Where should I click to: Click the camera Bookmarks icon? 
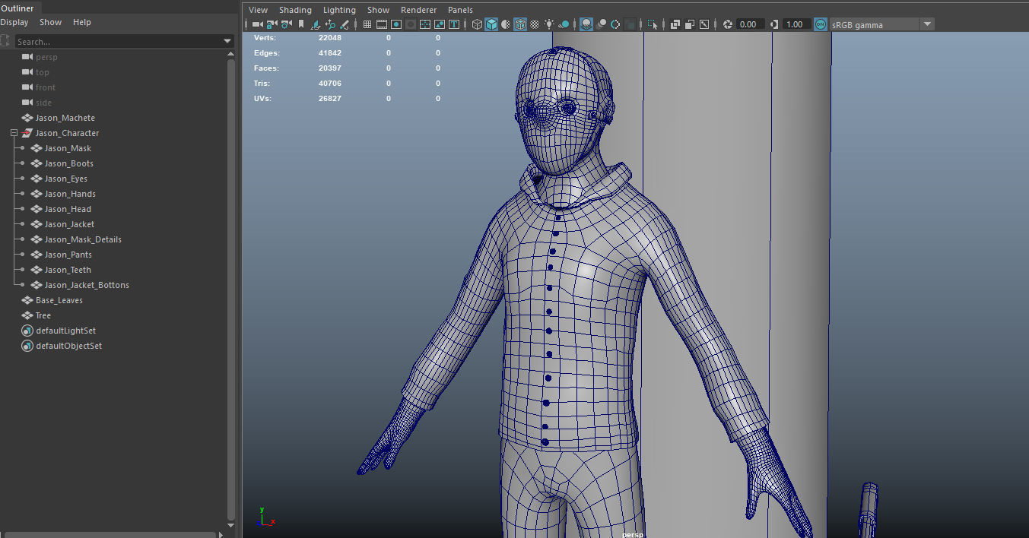(x=301, y=24)
